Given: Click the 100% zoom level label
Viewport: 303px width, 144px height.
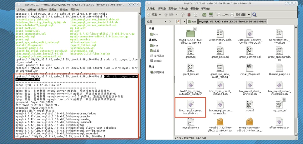Looking at the screenshot, I should point(225,15).
